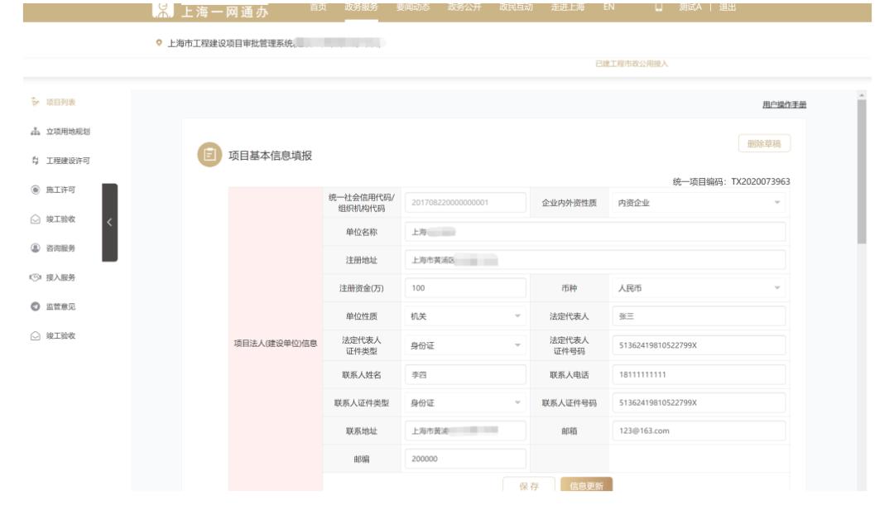Open the 企业内外资性质 dropdown

[x=697, y=203]
